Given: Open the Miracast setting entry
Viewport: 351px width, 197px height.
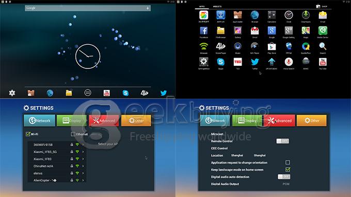Looking at the screenshot, I should tap(217, 134).
